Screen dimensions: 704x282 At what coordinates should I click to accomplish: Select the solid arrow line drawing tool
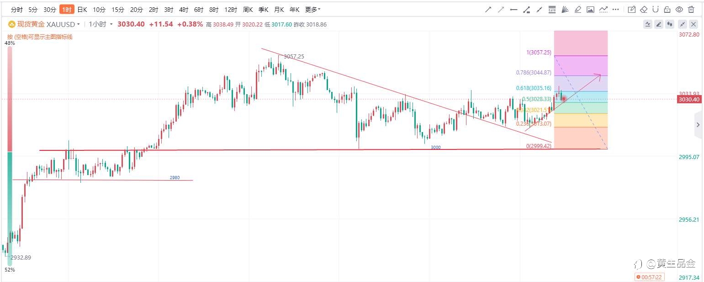(488, 9)
